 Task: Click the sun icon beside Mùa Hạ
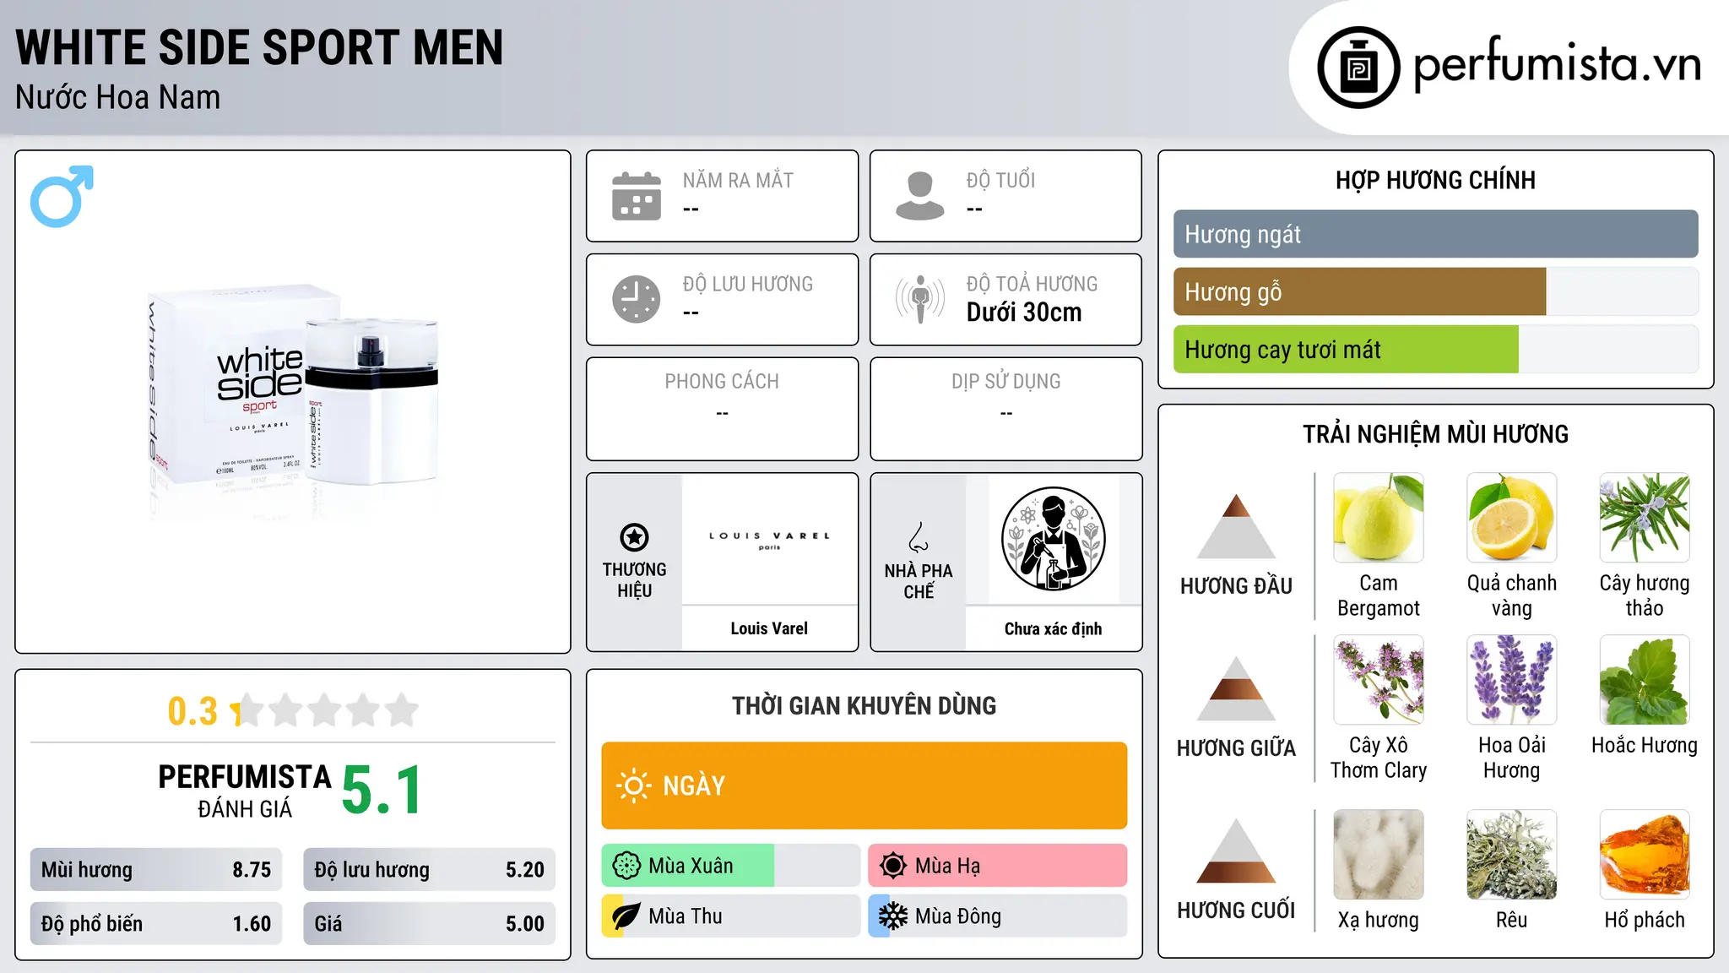tap(893, 866)
